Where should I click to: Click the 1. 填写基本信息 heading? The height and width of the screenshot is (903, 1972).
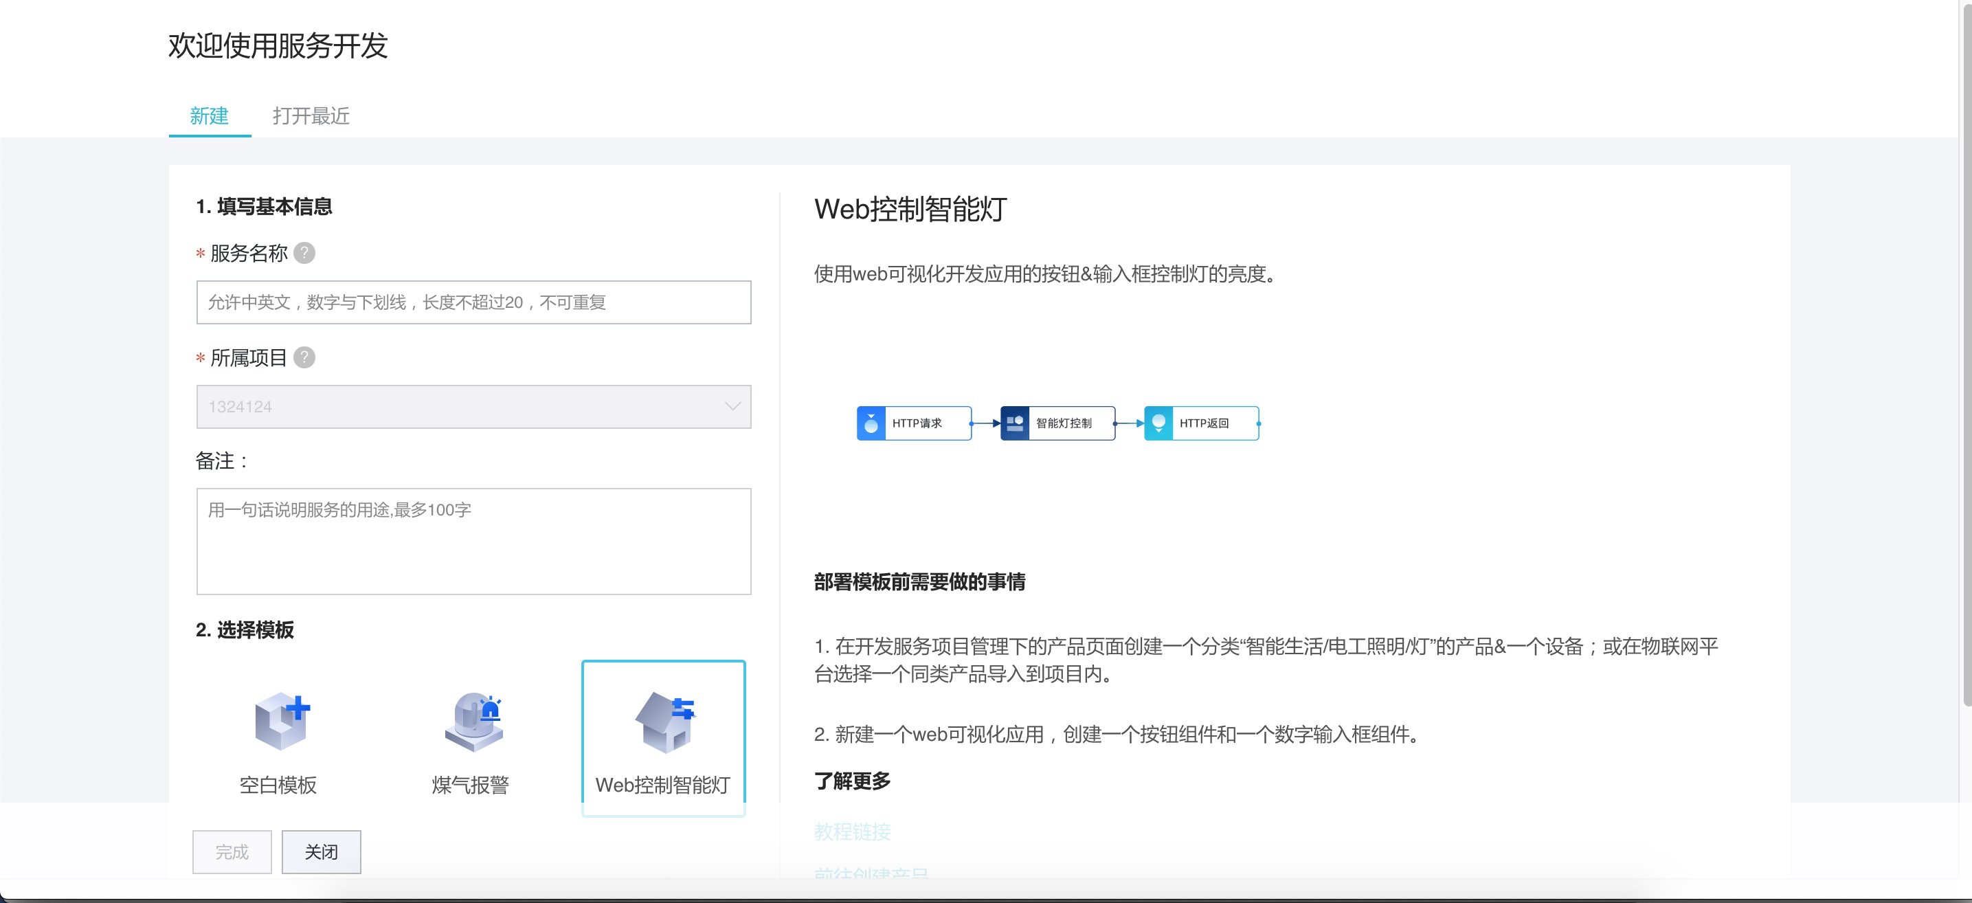[264, 207]
